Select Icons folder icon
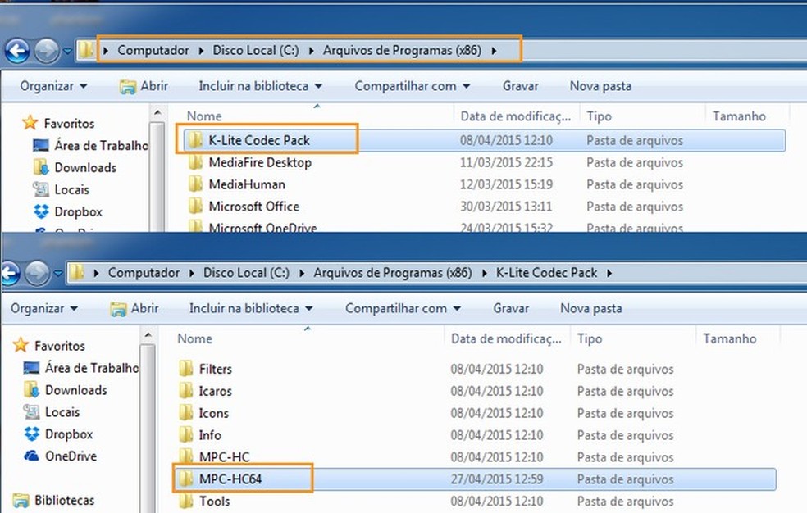 pyautogui.click(x=186, y=413)
